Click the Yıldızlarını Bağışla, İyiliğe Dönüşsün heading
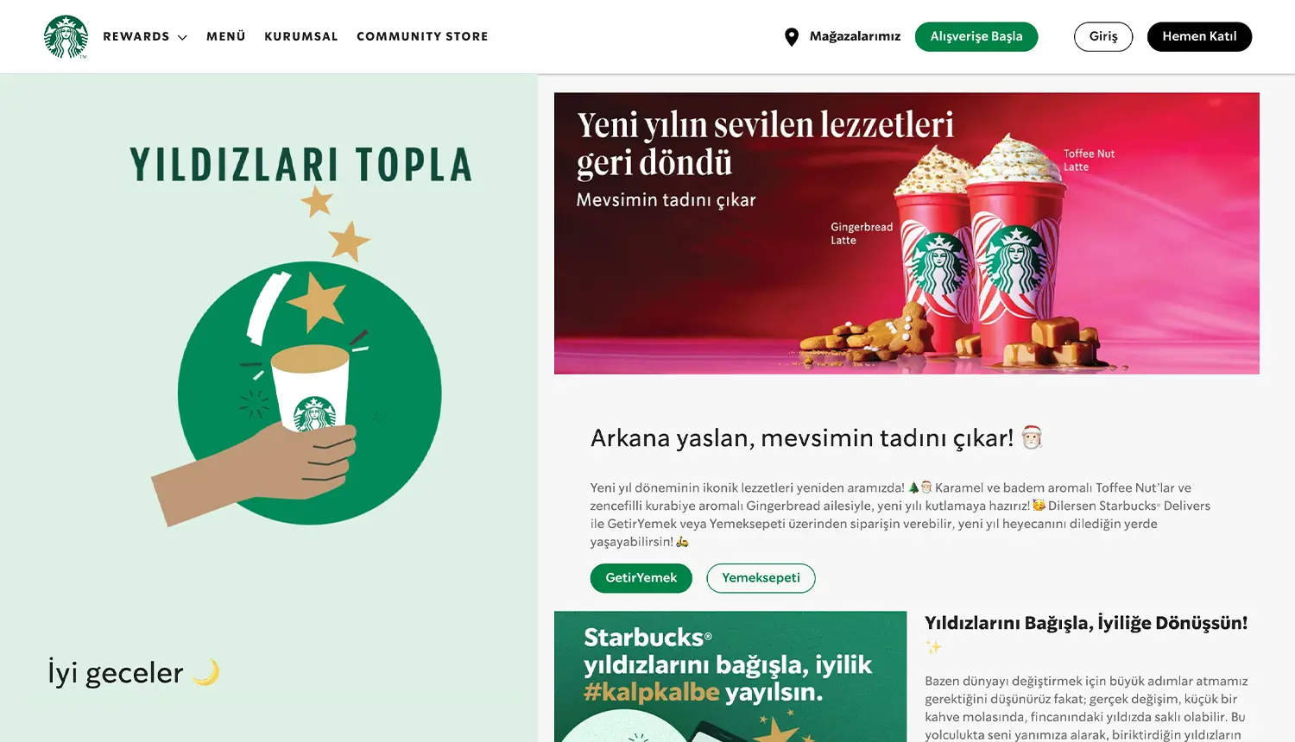Image resolution: width=1295 pixels, height=742 pixels. click(1086, 623)
